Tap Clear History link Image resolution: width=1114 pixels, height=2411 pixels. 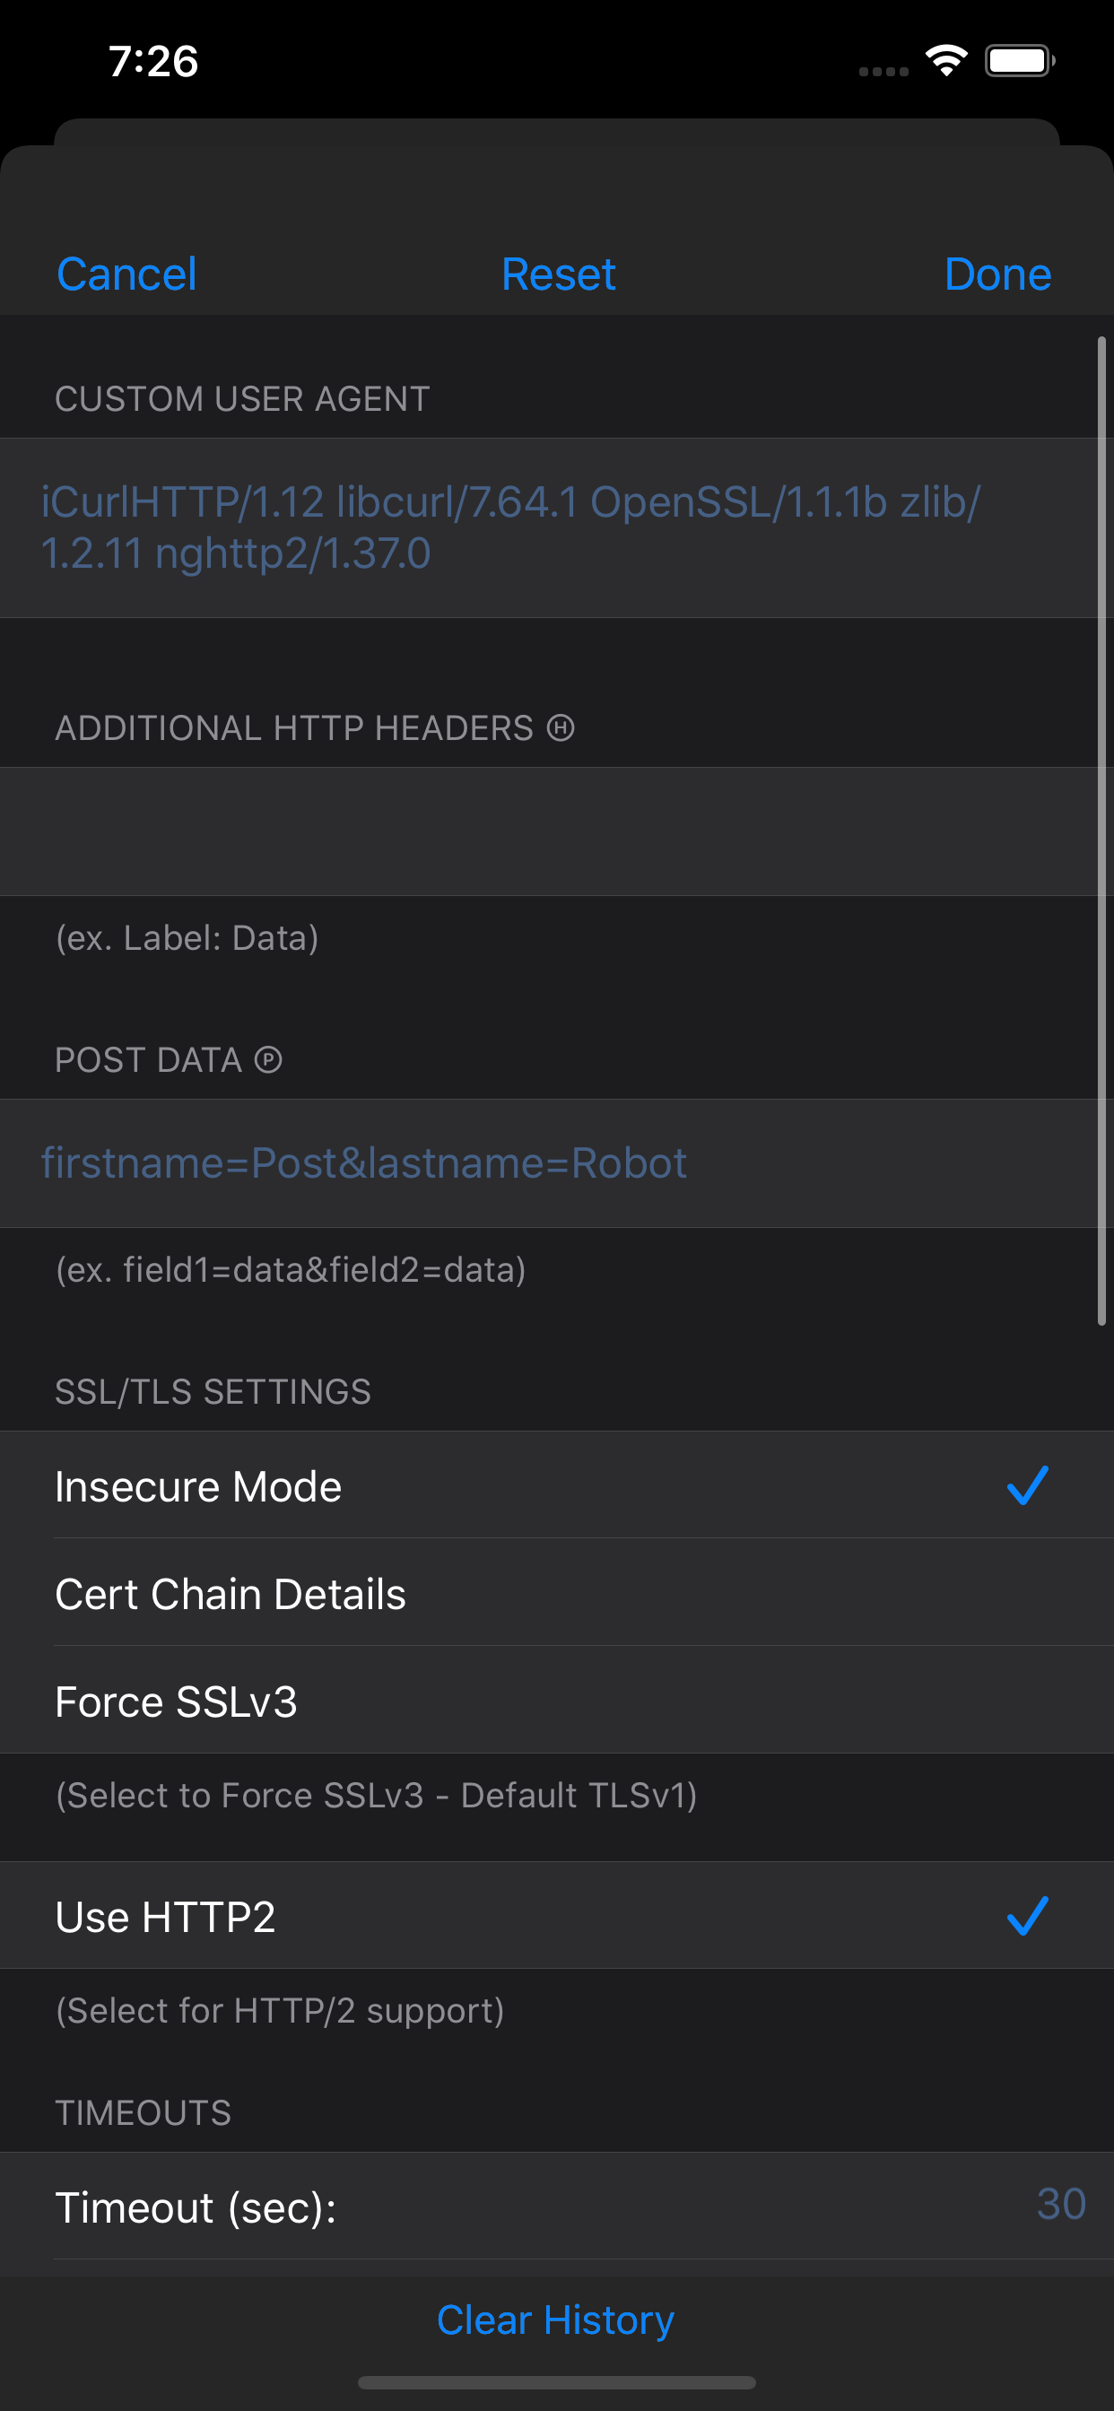point(555,2320)
